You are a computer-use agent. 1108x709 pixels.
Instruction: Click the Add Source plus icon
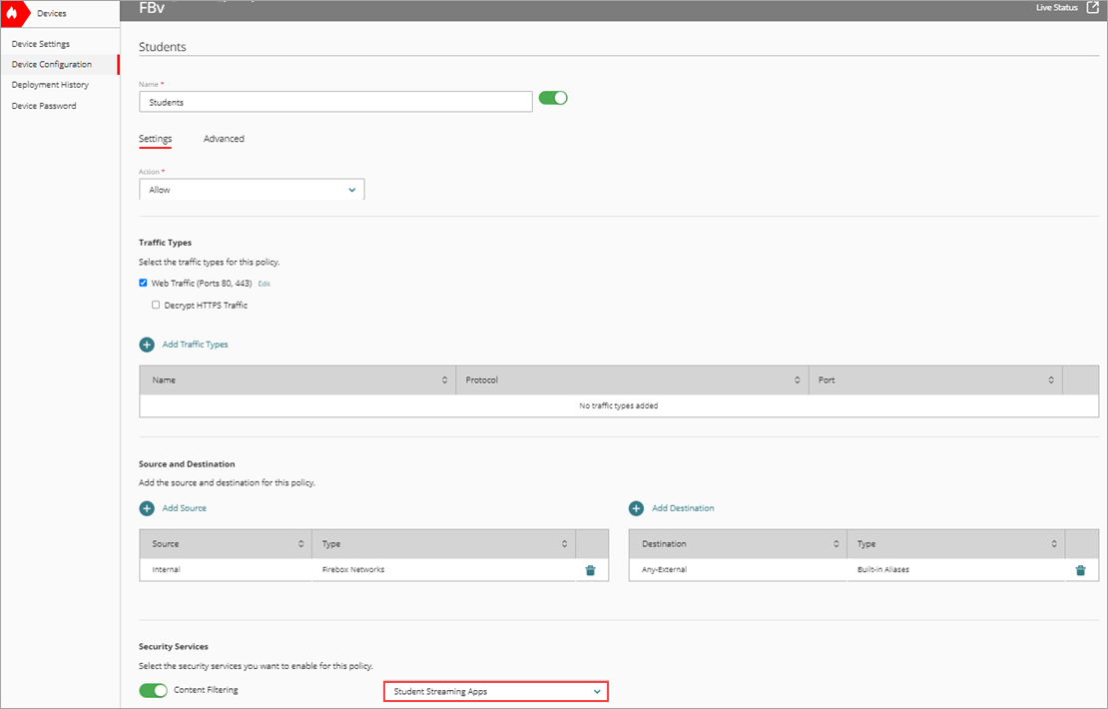(147, 507)
